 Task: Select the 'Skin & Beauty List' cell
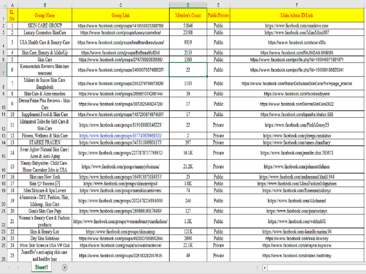(45, 232)
